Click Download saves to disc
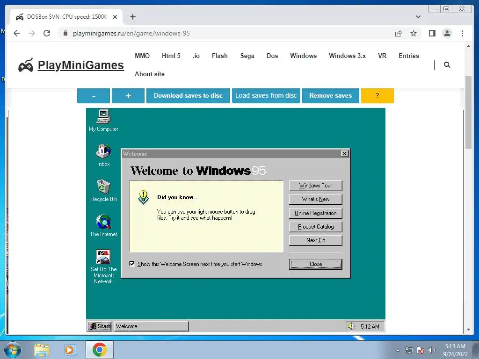 click(188, 95)
